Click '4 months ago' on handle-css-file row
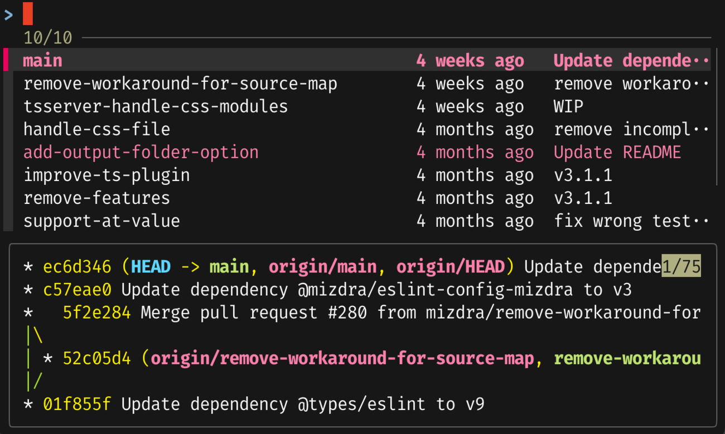This screenshot has height=434, width=725. [475, 129]
